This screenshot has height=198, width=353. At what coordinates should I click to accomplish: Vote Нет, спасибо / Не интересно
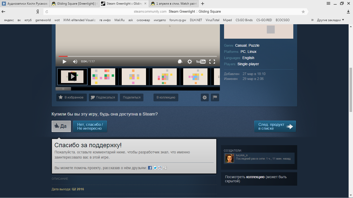point(90,126)
